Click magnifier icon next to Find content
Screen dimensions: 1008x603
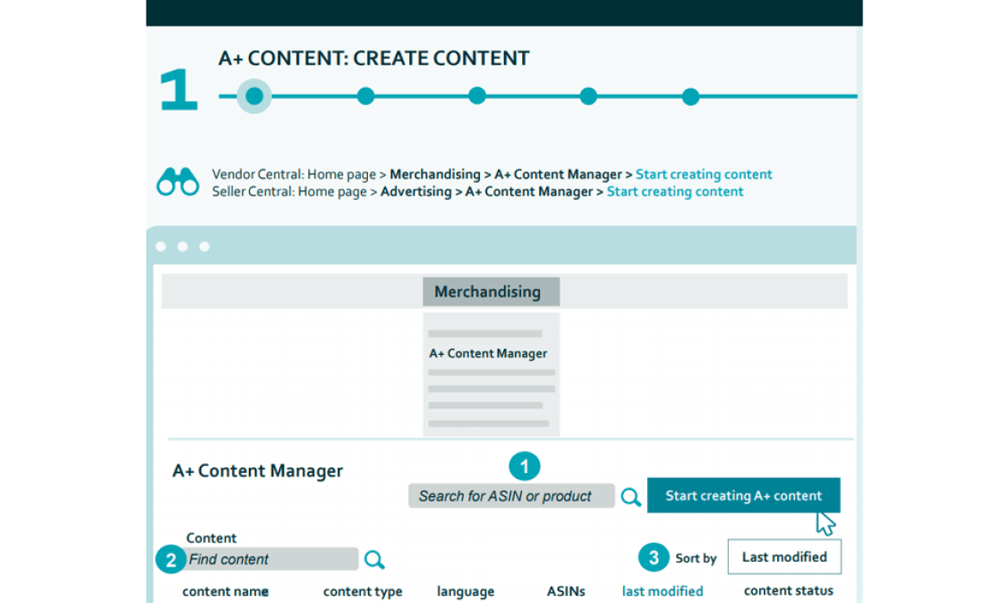[374, 559]
